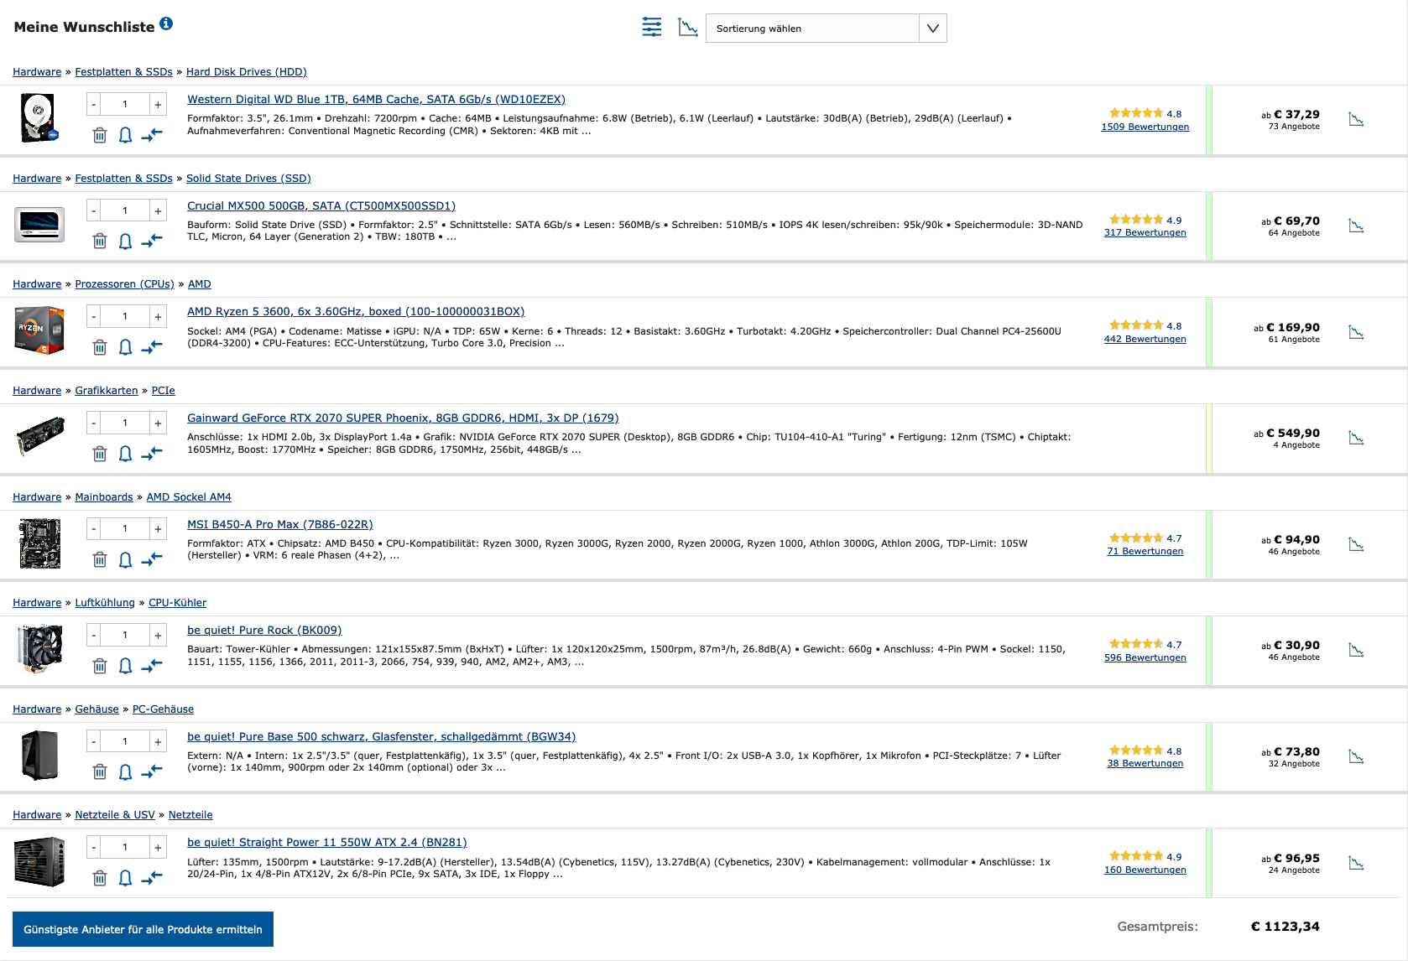
Task: Go to Hard Disk Drives (HDD) category
Action: [x=247, y=72]
